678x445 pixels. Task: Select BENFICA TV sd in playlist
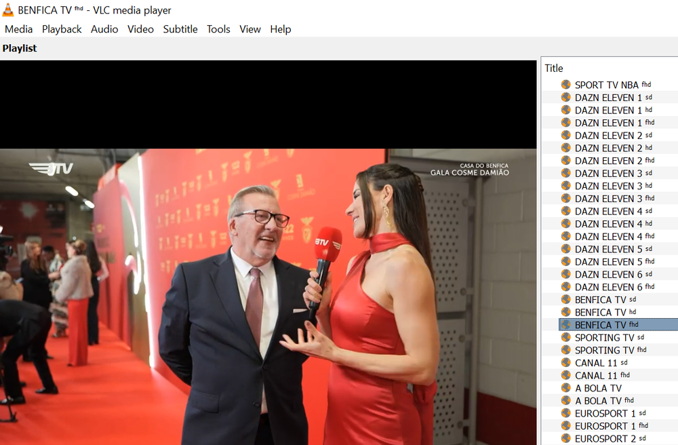[605, 299]
